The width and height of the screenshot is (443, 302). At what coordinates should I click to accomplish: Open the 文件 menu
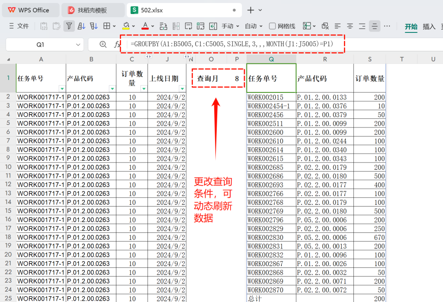click(19, 26)
